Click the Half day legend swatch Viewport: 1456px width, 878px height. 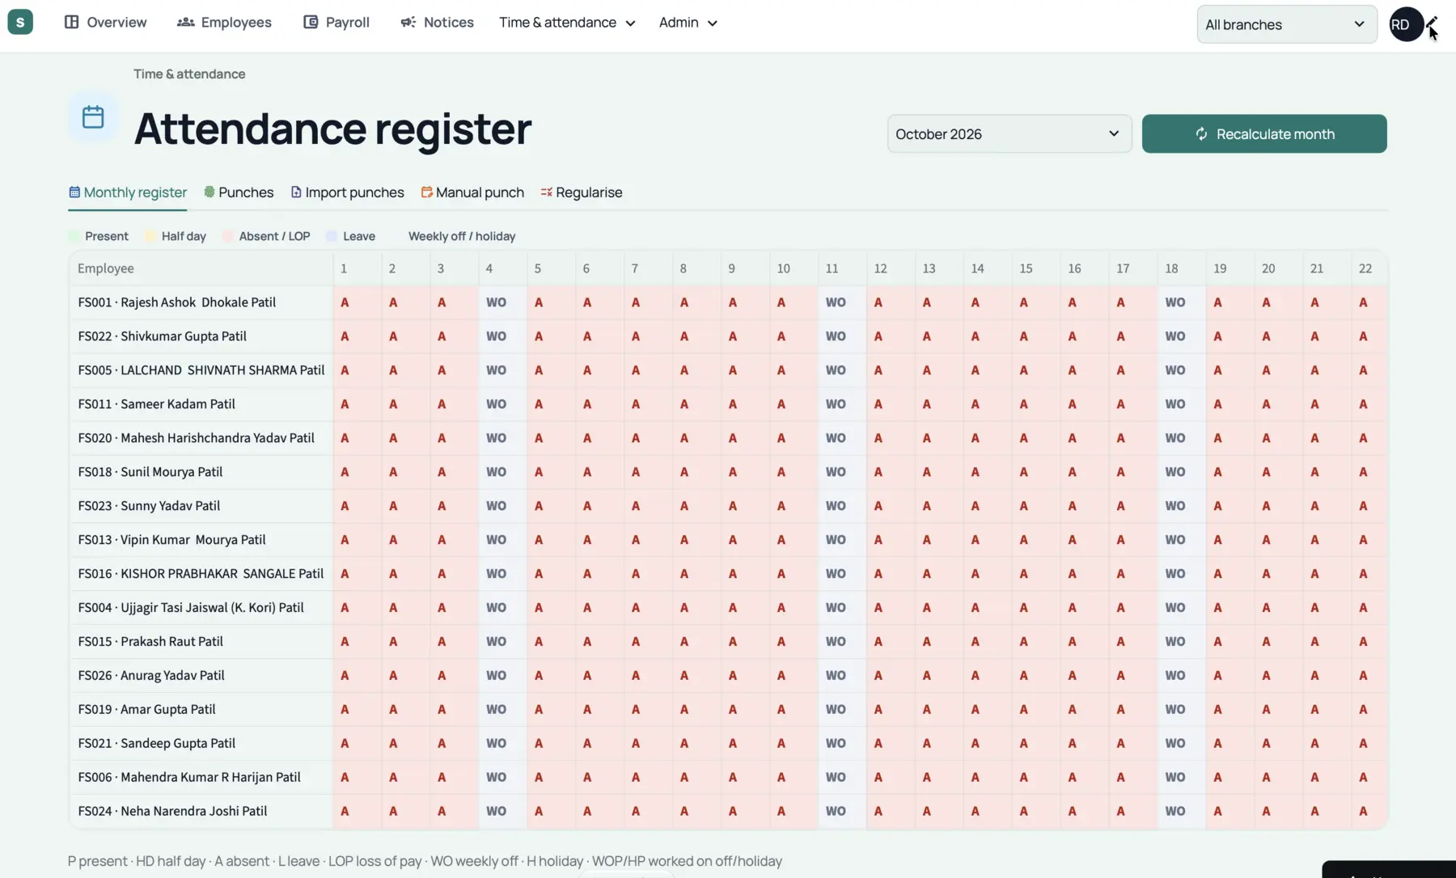tap(150, 236)
